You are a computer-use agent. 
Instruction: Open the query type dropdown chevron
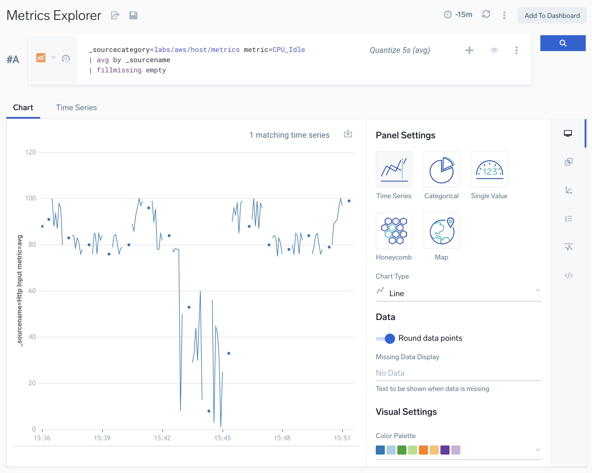pyautogui.click(x=53, y=58)
